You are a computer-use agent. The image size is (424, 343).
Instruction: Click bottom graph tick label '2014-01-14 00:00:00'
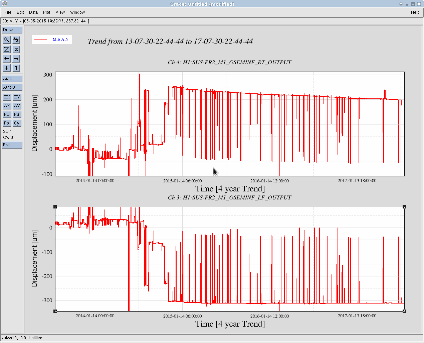[95, 316]
